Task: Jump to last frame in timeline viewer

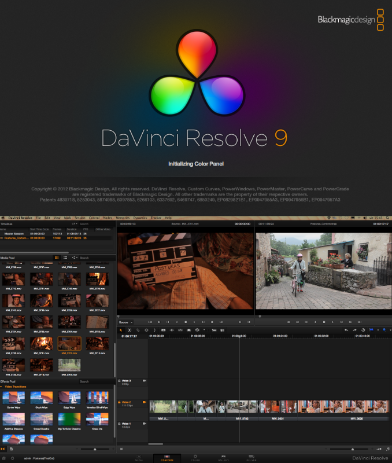Action: pos(359,322)
